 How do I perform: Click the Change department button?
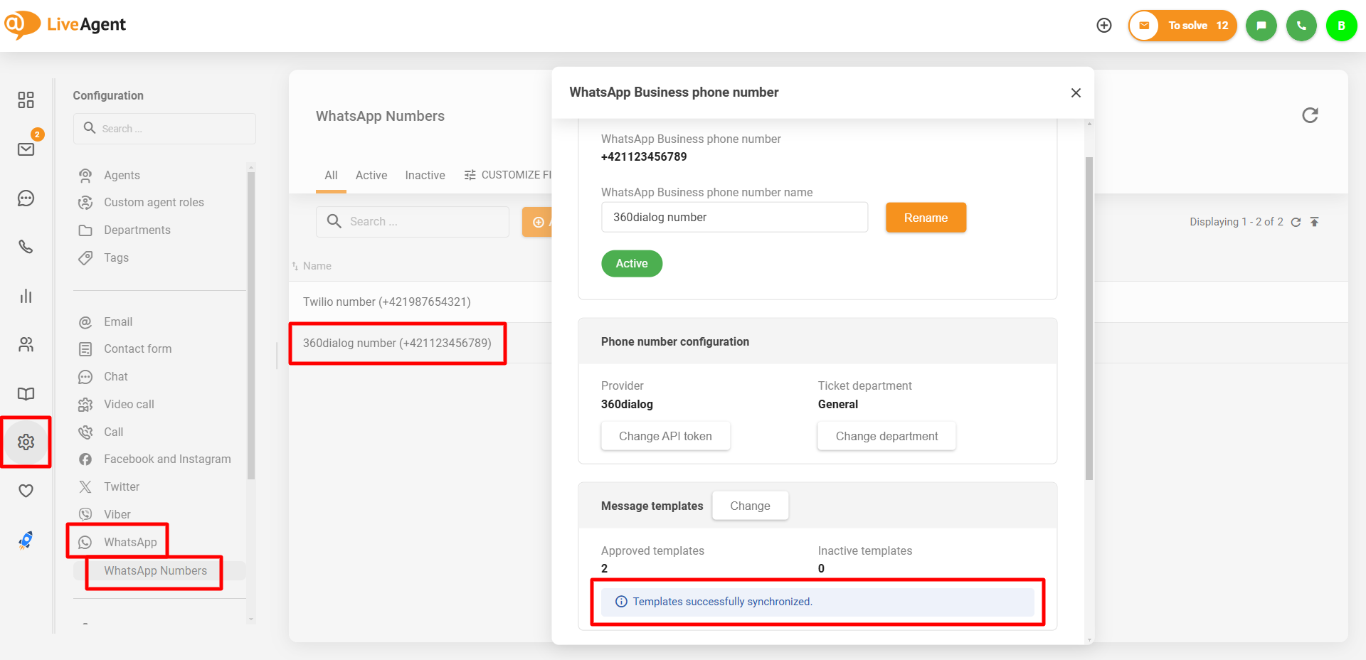pos(886,436)
